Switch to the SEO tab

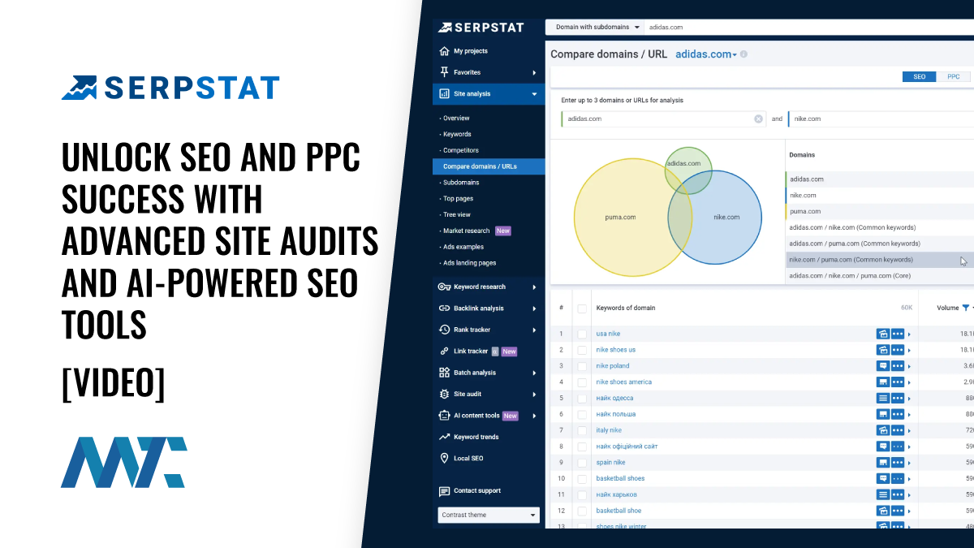coord(920,76)
